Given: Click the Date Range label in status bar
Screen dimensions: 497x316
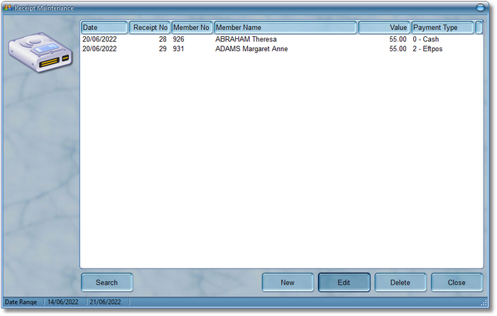Looking at the screenshot, I should pyautogui.click(x=21, y=303).
